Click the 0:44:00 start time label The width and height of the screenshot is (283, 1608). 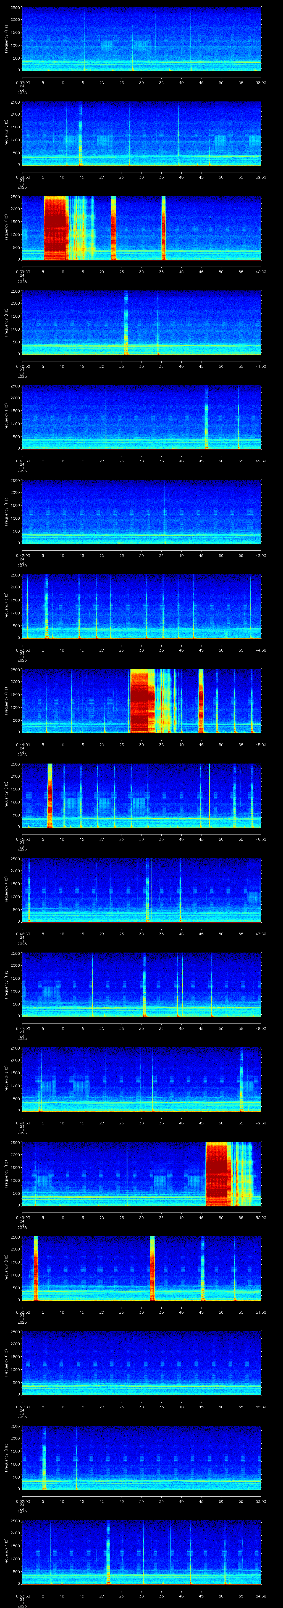[23, 744]
